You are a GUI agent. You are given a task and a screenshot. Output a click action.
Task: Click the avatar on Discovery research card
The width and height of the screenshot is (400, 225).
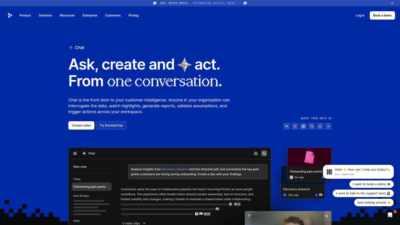point(321,195)
